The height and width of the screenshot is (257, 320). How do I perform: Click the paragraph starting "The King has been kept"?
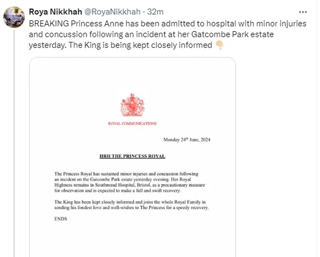coord(131,205)
